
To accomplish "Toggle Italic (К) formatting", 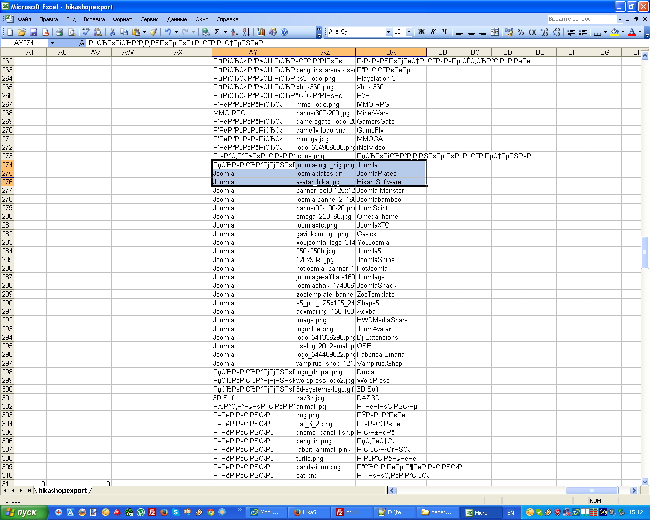I will (433, 32).
